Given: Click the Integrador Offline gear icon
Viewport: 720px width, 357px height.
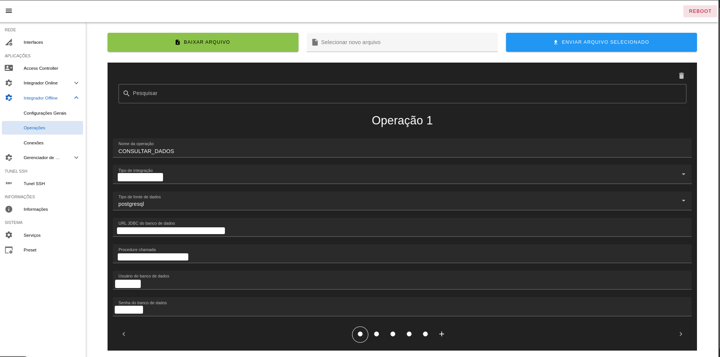Looking at the screenshot, I should click(x=9, y=98).
